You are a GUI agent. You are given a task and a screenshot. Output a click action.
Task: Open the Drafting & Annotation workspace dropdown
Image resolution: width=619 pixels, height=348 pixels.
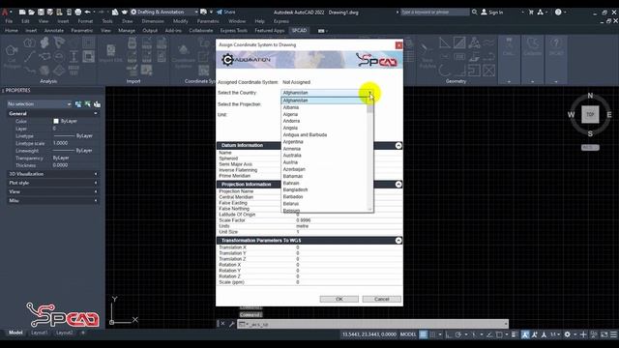195,13
